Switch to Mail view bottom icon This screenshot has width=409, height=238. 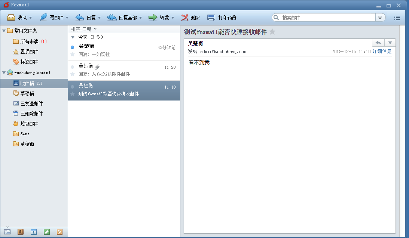[7, 232]
